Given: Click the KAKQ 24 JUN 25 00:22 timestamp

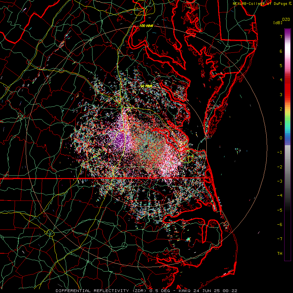Looking at the screenshot, I should pos(208,291).
